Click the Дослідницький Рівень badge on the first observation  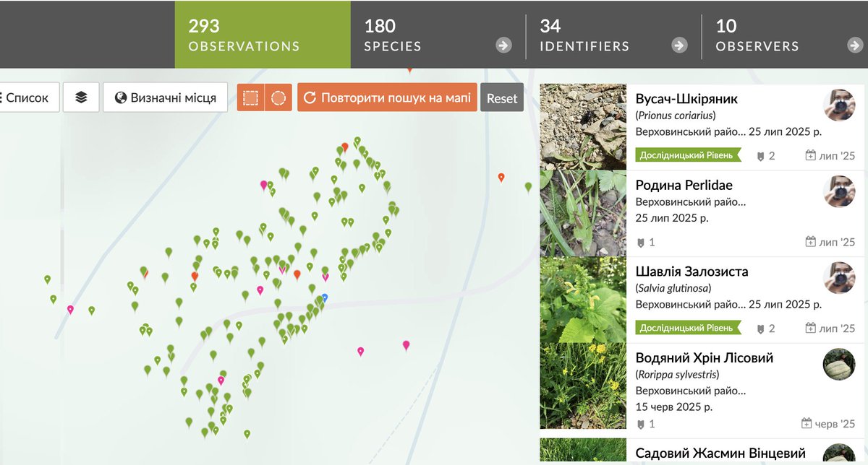[x=689, y=154]
